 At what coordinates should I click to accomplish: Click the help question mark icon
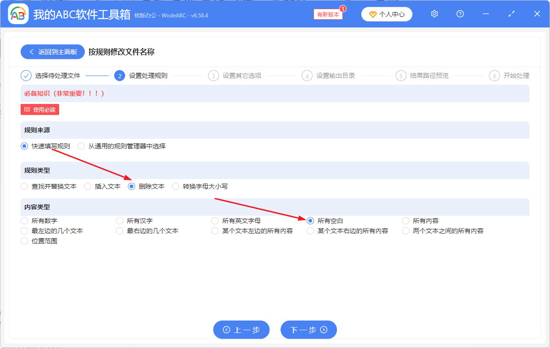click(x=460, y=14)
